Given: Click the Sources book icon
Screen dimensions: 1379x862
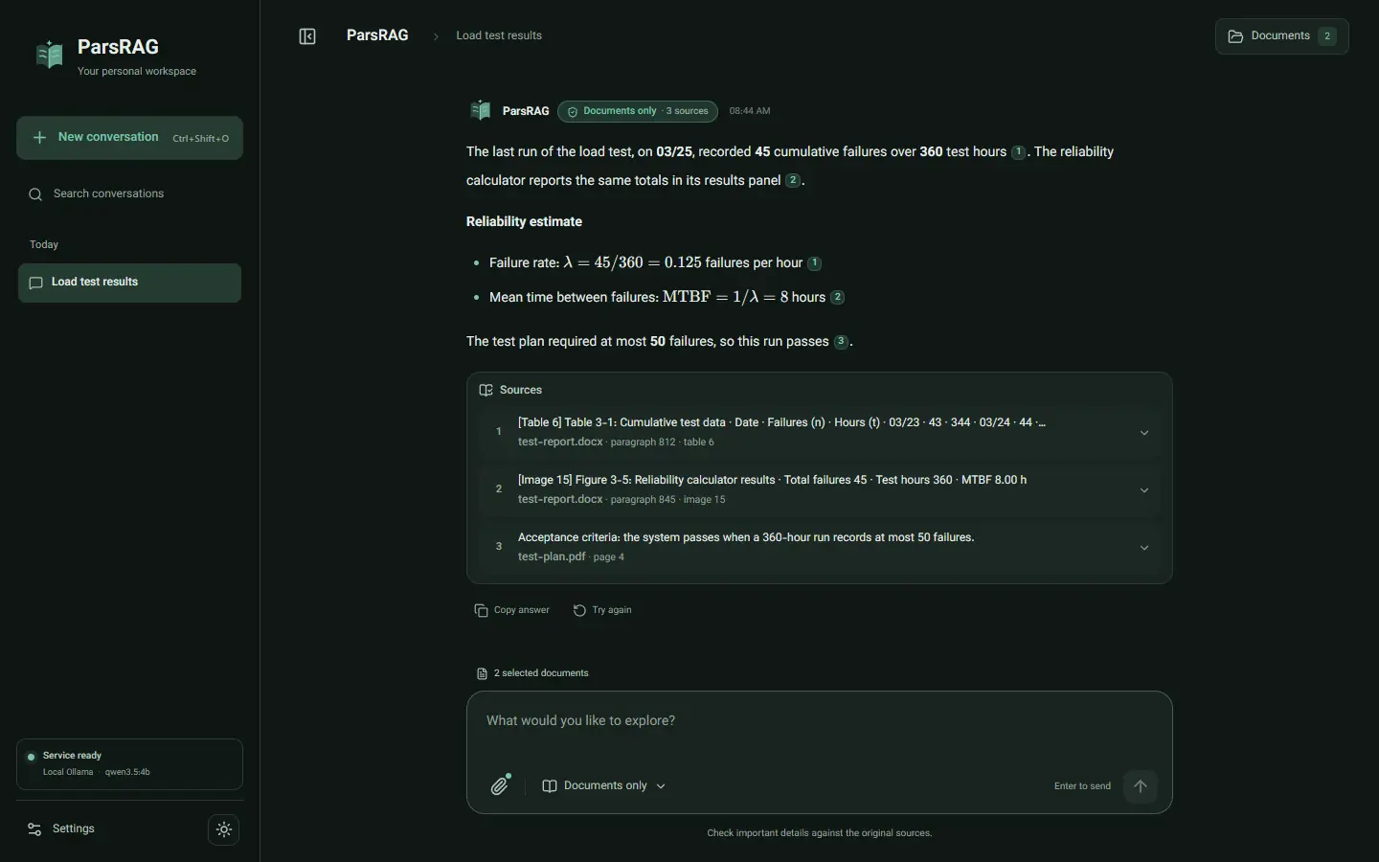Looking at the screenshot, I should [486, 390].
